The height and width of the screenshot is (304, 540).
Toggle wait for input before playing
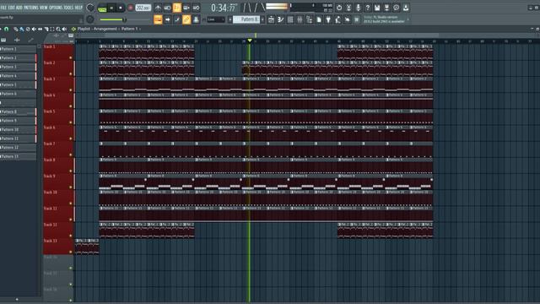click(167, 8)
